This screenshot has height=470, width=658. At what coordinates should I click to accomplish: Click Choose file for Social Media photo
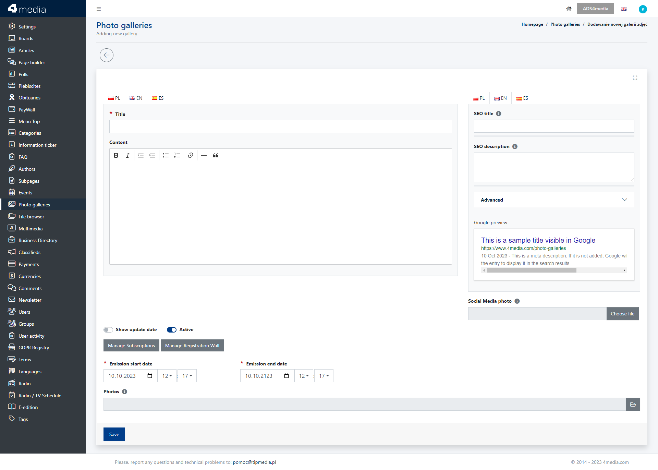[622, 313]
